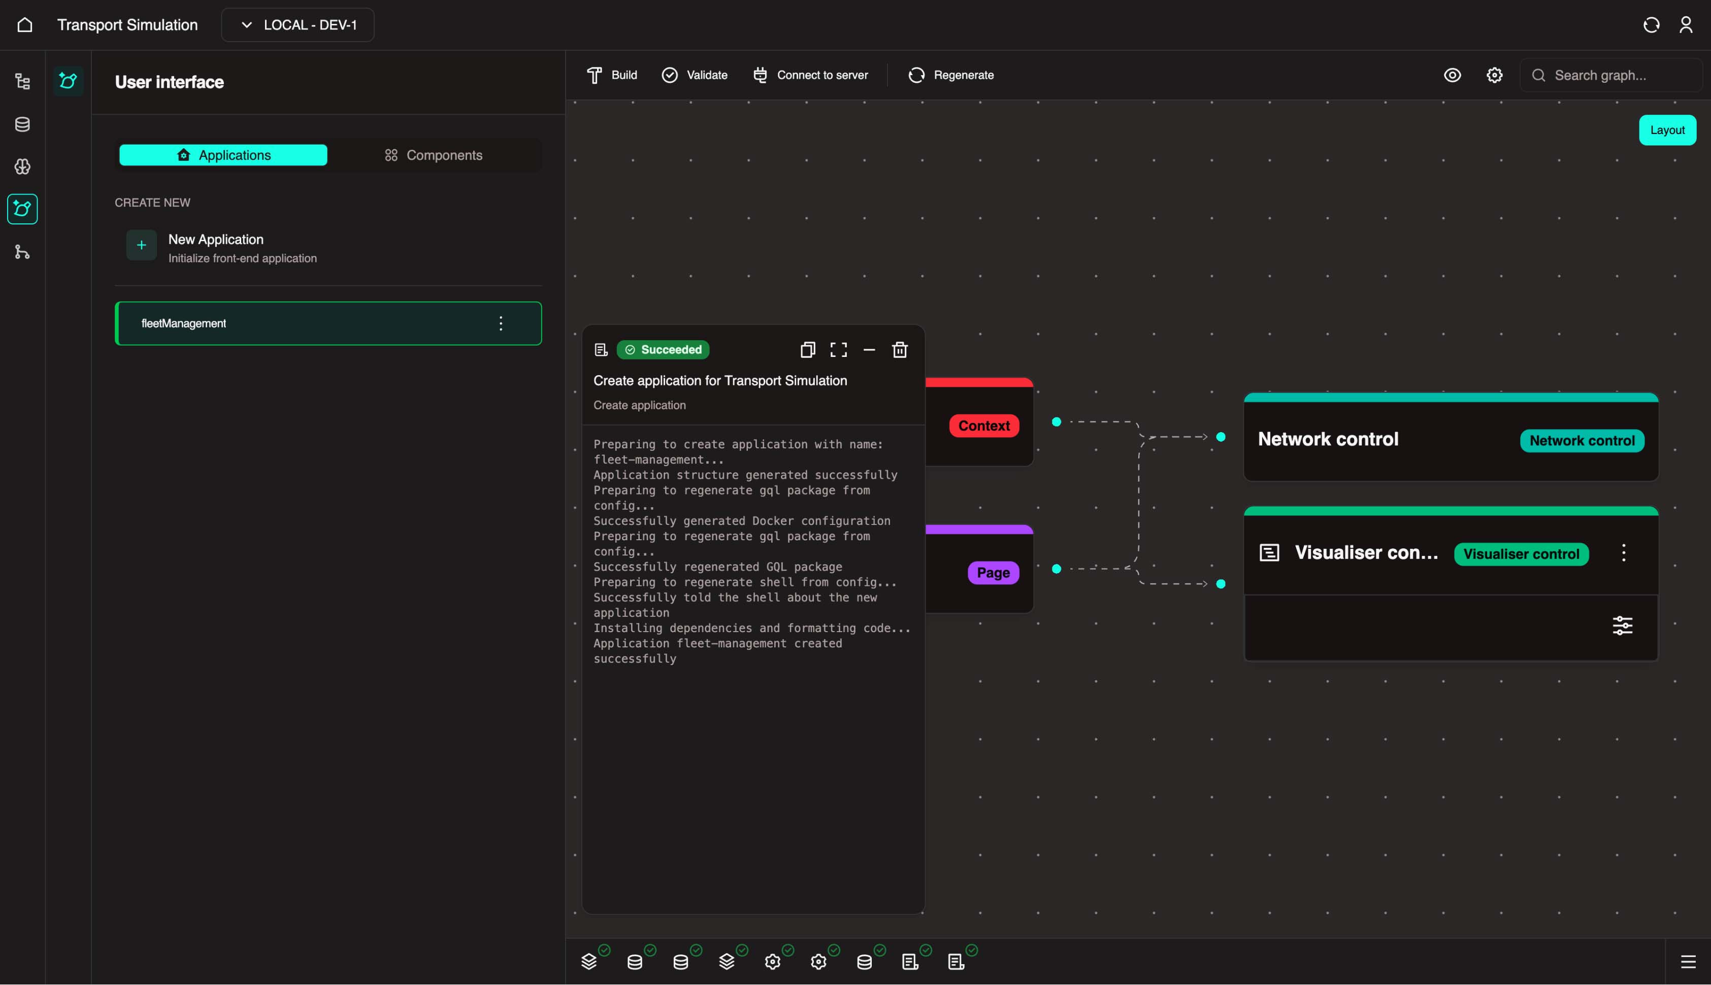The width and height of the screenshot is (1711, 985).
Task: Switch to the Components tab
Action: tap(434, 155)
